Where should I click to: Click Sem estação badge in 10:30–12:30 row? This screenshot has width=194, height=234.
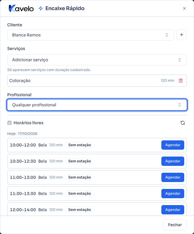[x=80, y=161]
